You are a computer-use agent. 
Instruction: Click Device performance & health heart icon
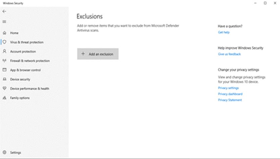(x=4, y=89)
